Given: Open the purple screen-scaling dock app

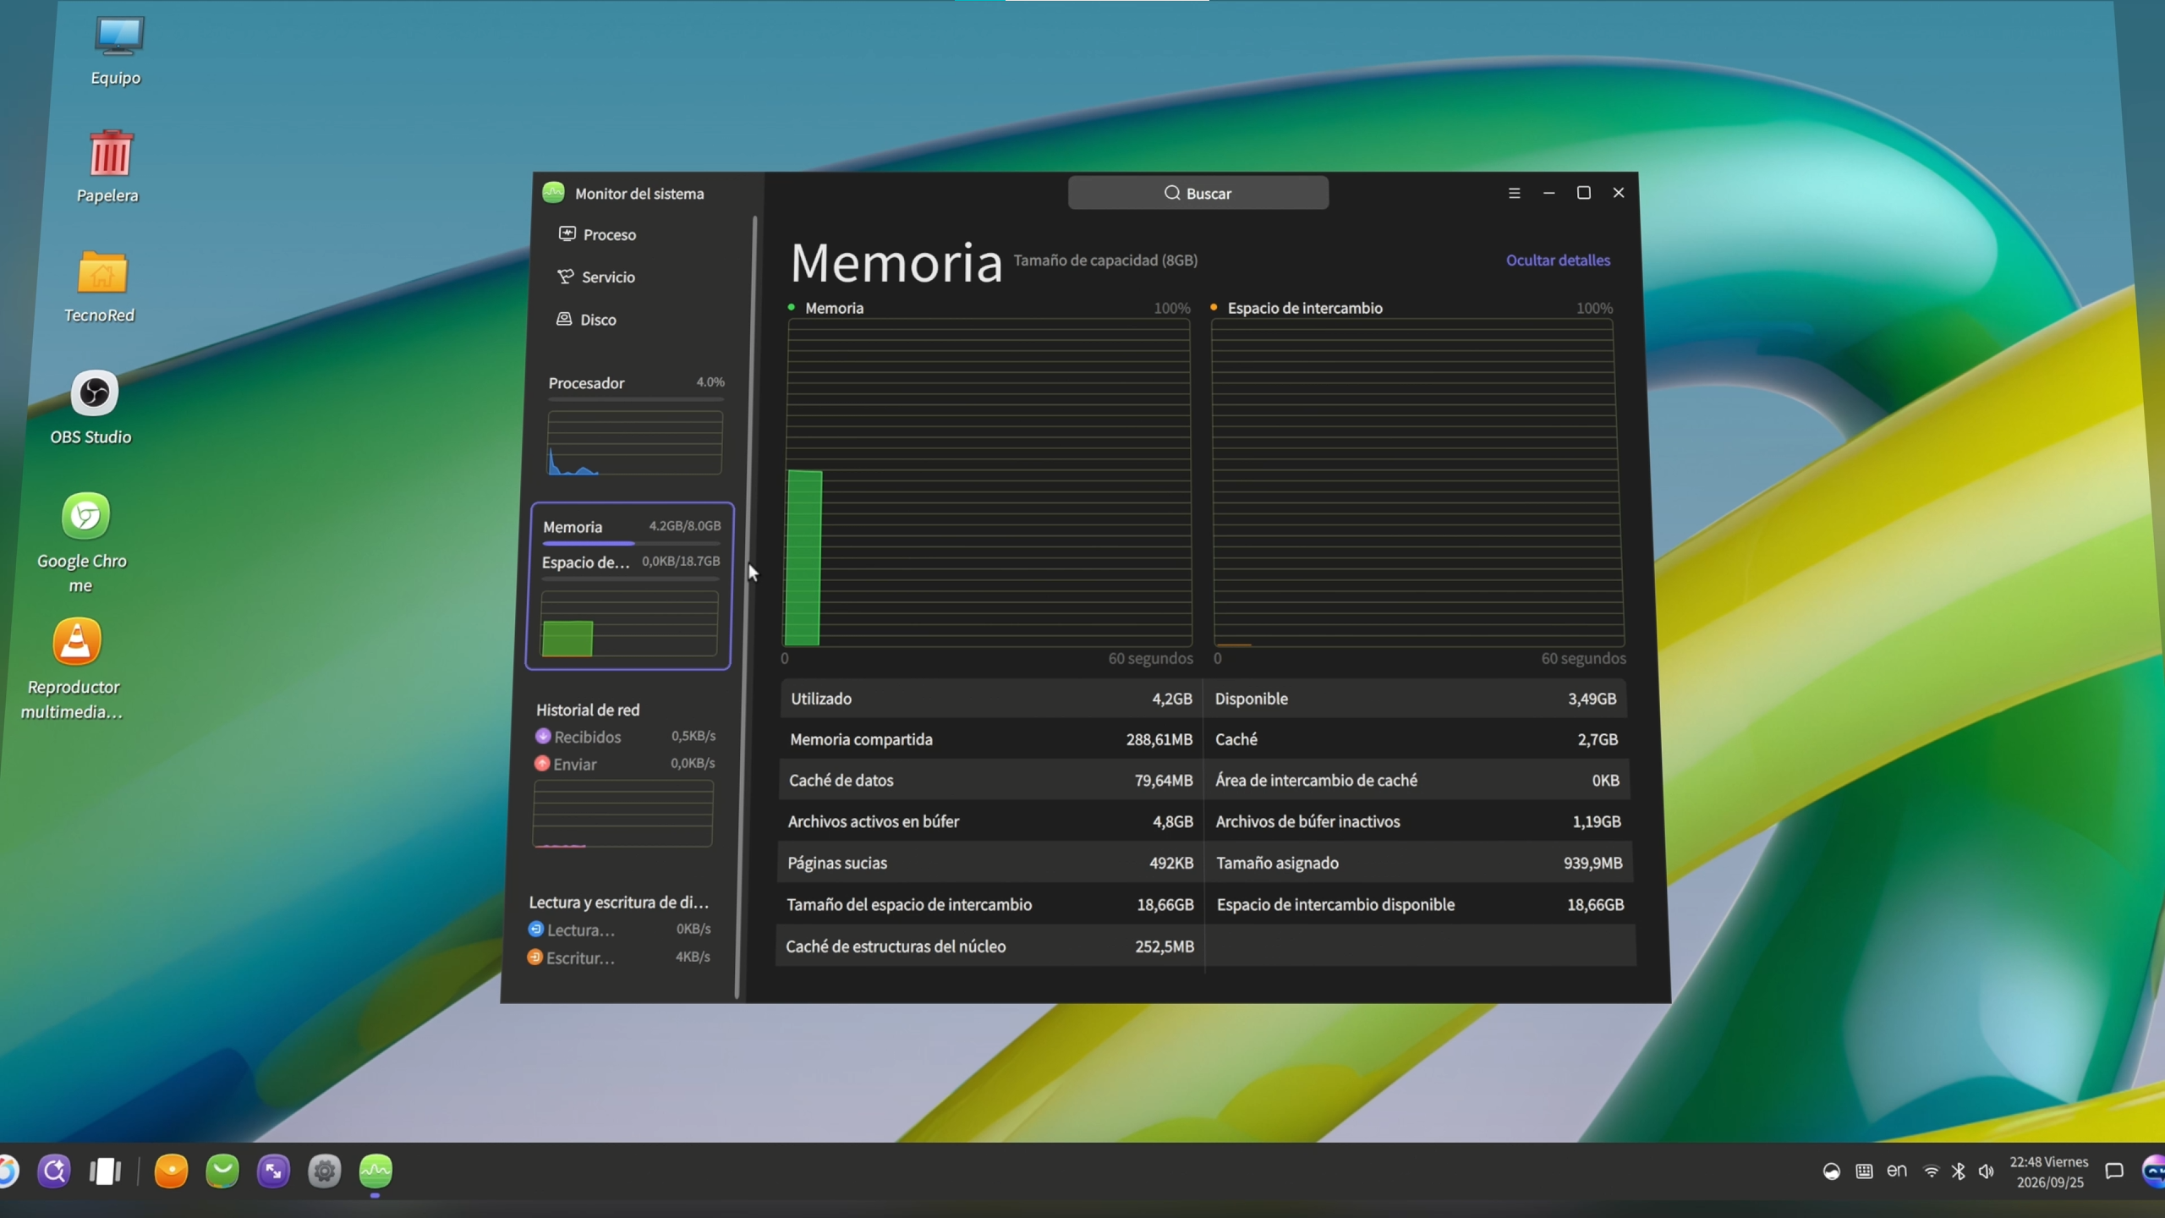Looking at the screenshot, I should (273, 1171).
